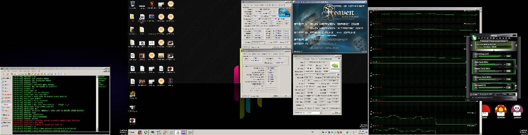Click the reverse mushroom icon
The height and width of the screenshot is (135, 528).
pos(501,111)
